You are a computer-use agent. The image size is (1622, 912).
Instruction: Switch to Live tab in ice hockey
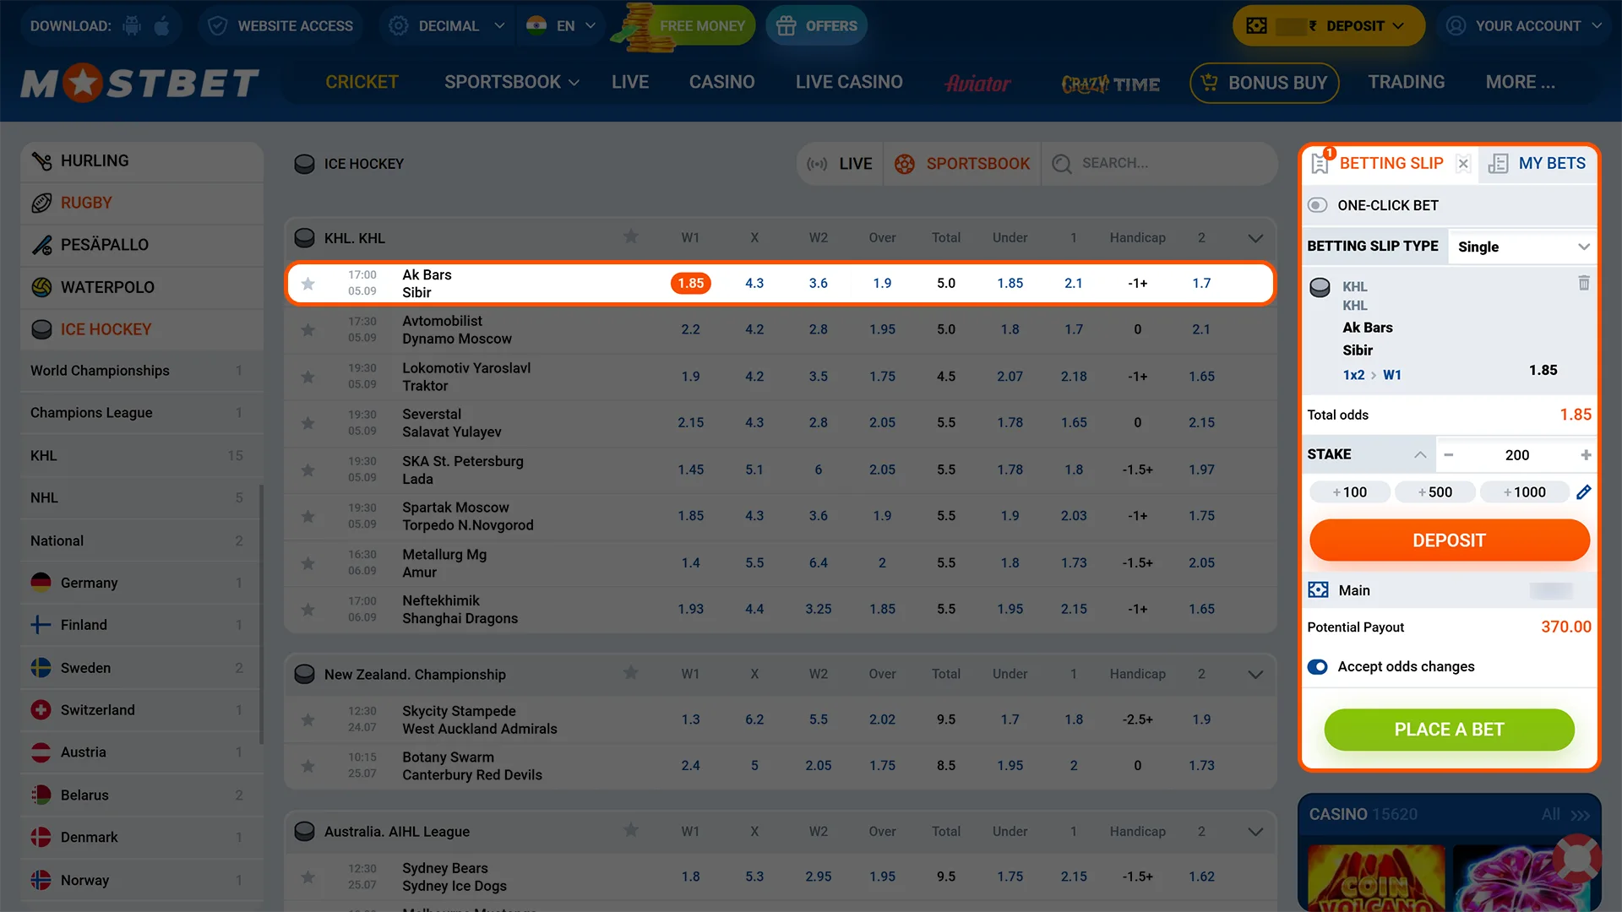[840, 164]
